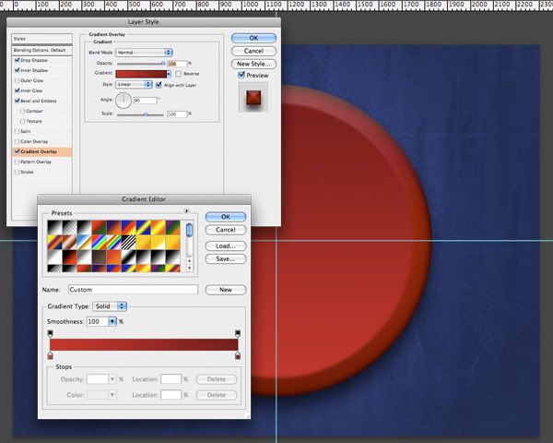
Task: Open the Blend Mode dropdown
Action: [144, 53]
